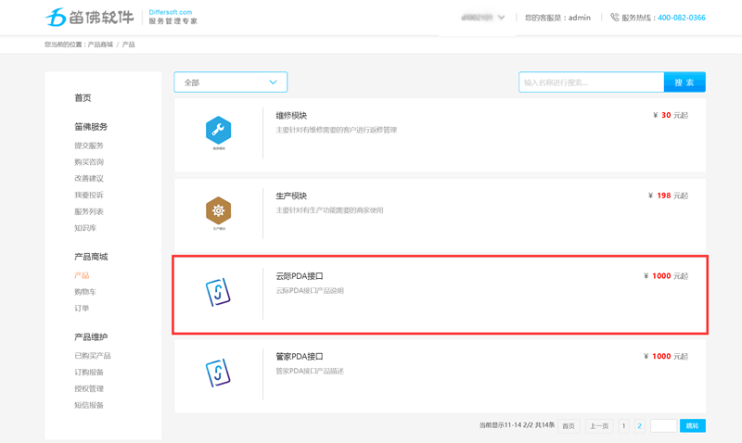Screen dimensions: 742x443
Task: Select 已购买产品 in the sidebar
Action: pos(93,356)
